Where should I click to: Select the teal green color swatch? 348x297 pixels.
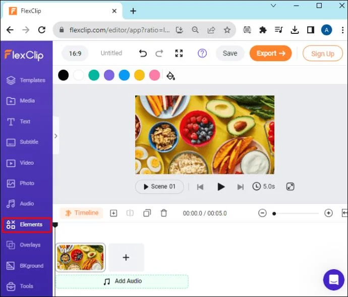[94, 75]
